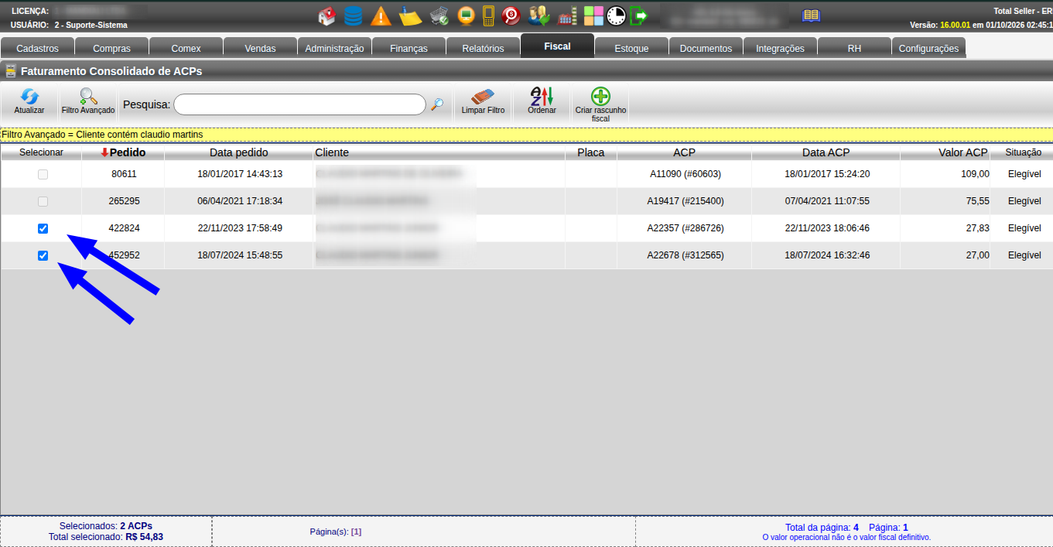Click the clock icon in top bar
Screen dimensions: 1053x547
[617, 16]
